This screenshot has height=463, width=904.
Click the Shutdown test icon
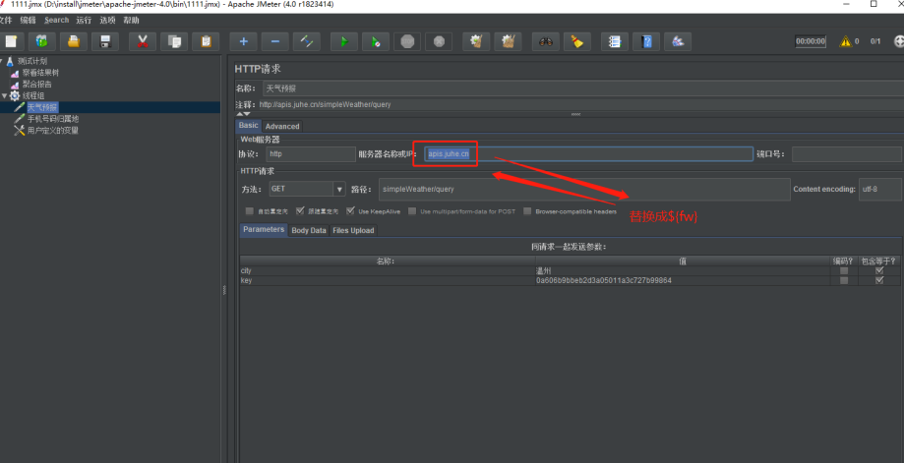coord(440,41)
